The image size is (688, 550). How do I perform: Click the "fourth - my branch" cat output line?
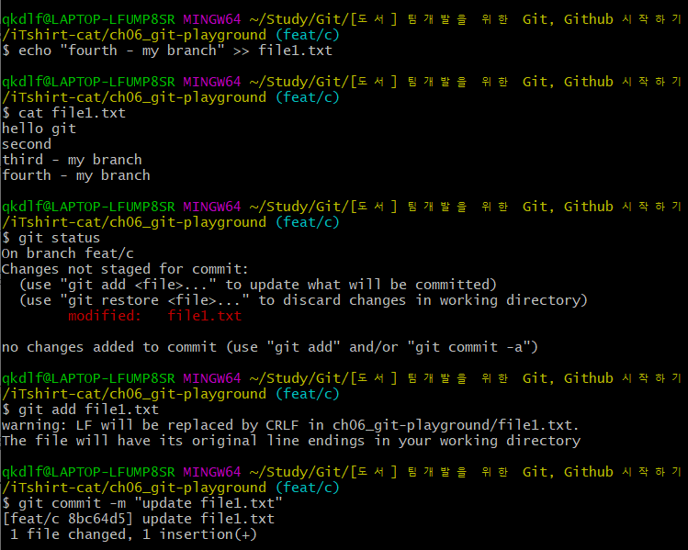[76, 175]
